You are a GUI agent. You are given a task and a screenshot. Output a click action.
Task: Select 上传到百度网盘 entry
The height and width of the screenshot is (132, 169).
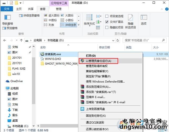(111, 109)
